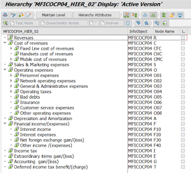Click the trash can delete icon

(x=128, y=23)
